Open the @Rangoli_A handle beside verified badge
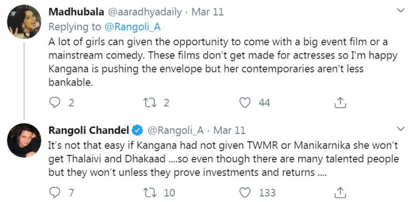This screenshot has height=202, width=416. [x=175, y=131]
